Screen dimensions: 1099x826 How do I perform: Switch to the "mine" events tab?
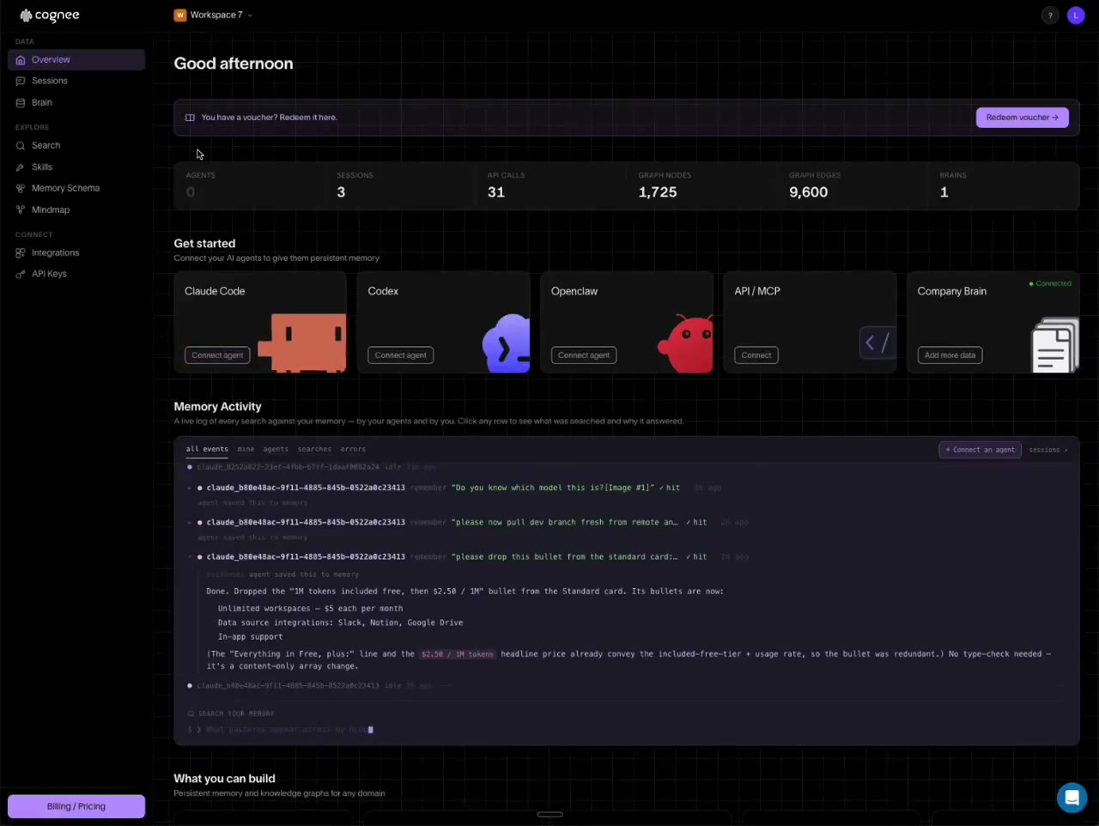point(246,449)
